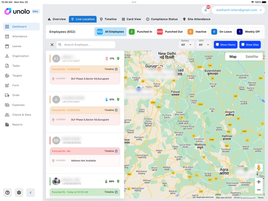268x201 pixels.
Task: Open timeline icon for Today 10:03 AM card
Action: (x=117, y=192)
